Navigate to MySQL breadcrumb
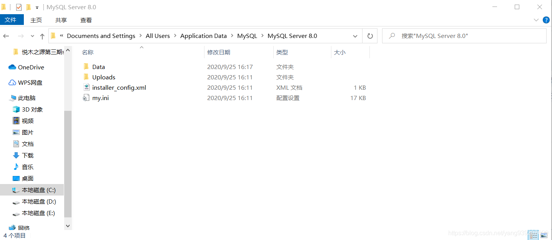 click(247, 36)
